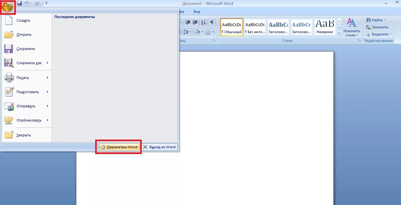Open the Shading color dropdown arrow
The image size is (401, 205).
pyautogui.click(x=202, y=32)
